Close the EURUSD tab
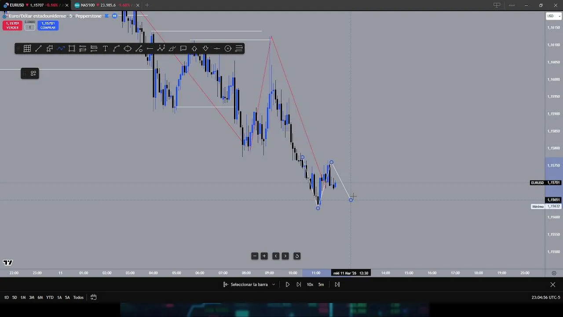The width and height of the screenshot is (563, 317). point(67,5)
